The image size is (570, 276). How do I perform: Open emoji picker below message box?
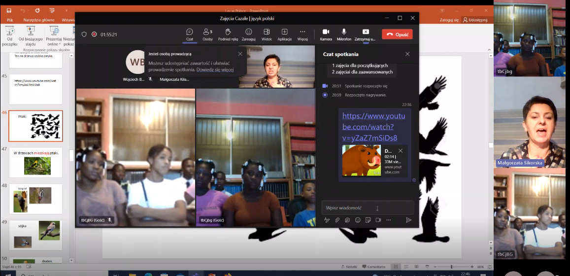(x=358, y=220)
